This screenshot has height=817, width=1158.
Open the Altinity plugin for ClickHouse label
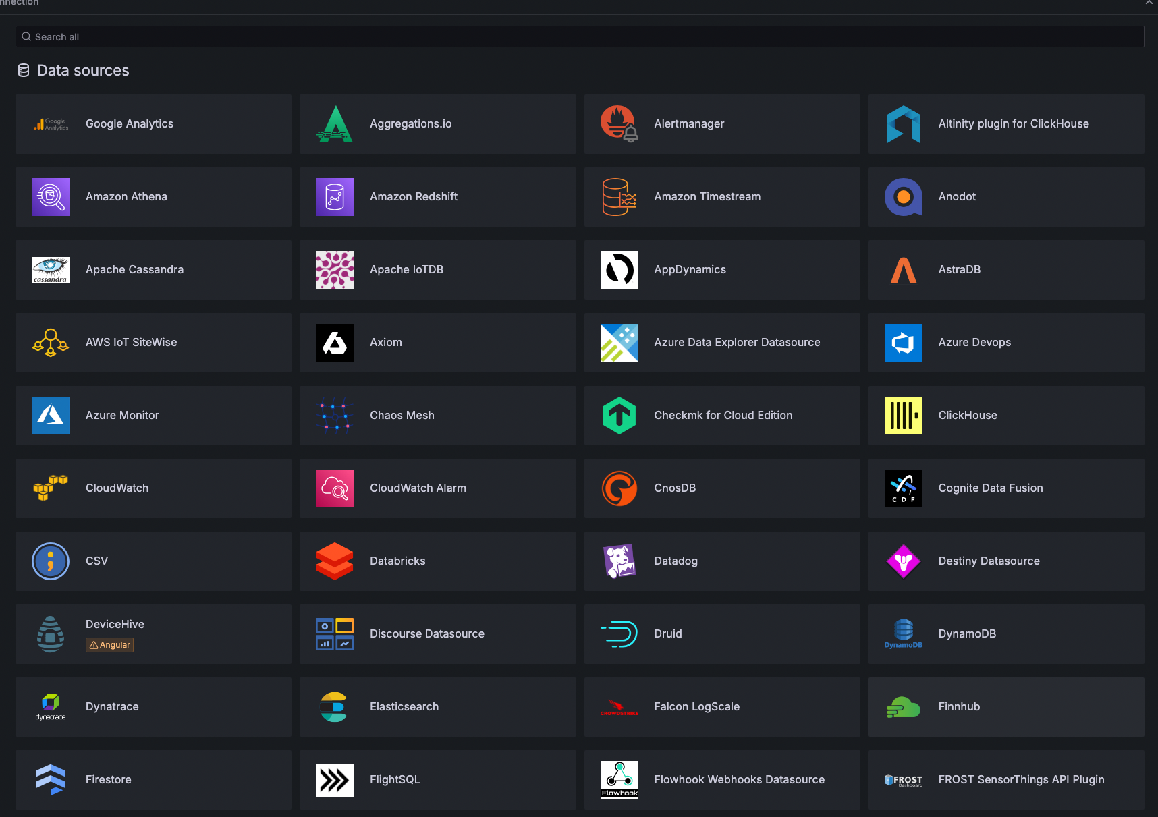coord(1014,124)
